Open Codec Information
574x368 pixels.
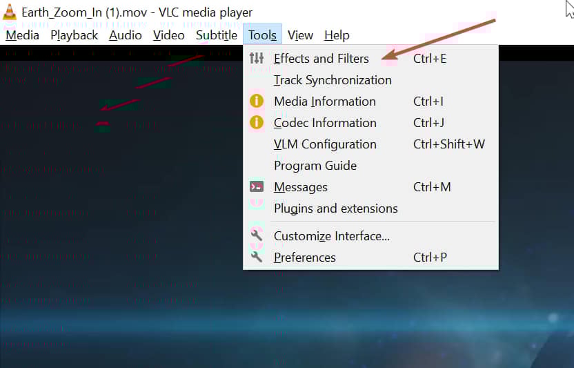[x=370, y=122]
